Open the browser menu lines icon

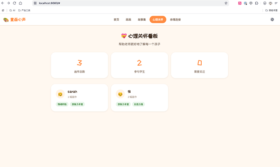pos(276,3)
